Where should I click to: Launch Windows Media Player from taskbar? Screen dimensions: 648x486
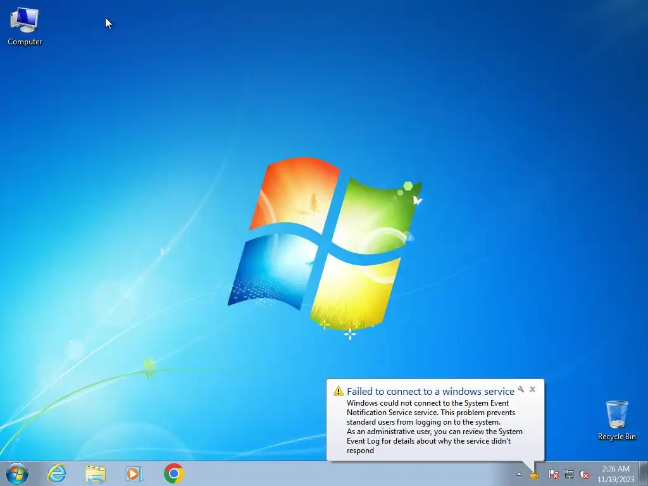pyautogui.click(x=134, y=473)
